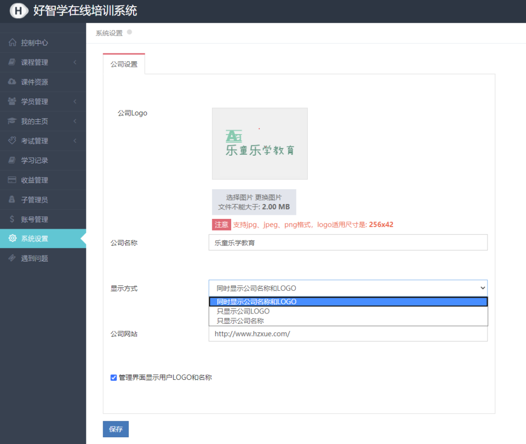Click the 好智学在线培训系统 title
This screenshot has height=444, width=526.
(85, 11)
